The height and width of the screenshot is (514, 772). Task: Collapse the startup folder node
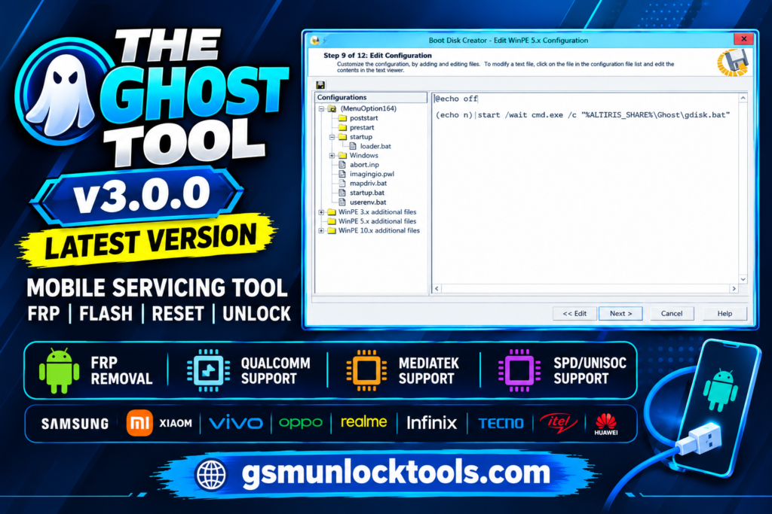coord(332,137)
